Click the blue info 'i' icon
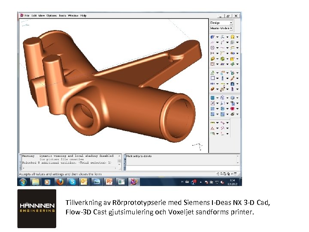The height and width of the screenshot is (232, 309). coord(222,78)
